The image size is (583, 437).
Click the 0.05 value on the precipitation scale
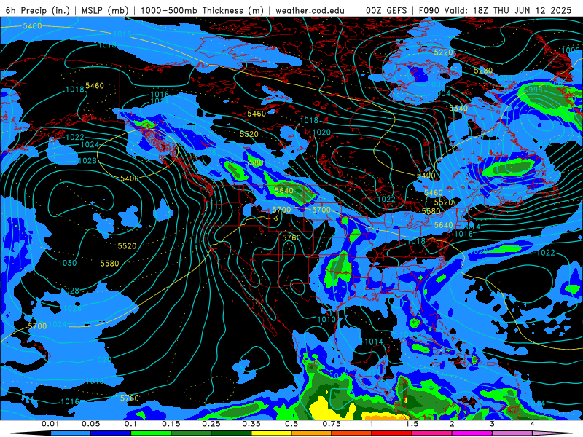point(90,424)
